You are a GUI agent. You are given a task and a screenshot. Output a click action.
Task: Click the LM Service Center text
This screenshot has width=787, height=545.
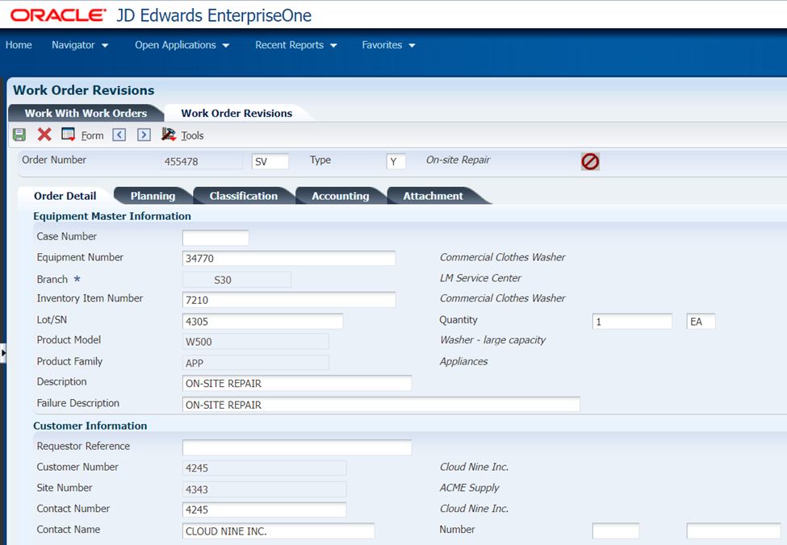point(481,278)
